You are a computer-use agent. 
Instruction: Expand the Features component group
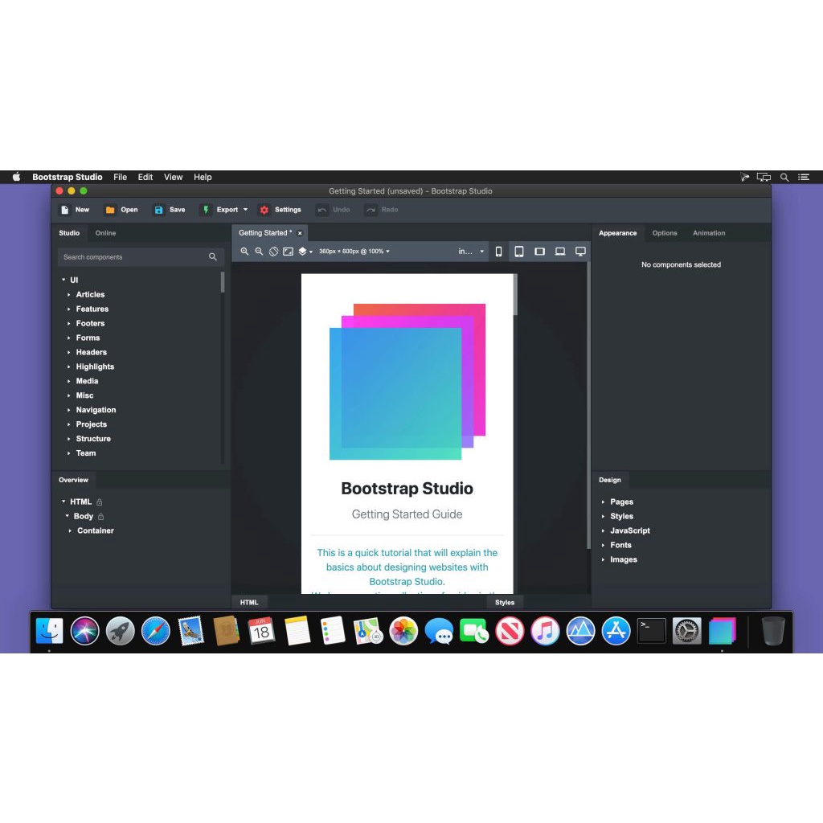point(69,309)
